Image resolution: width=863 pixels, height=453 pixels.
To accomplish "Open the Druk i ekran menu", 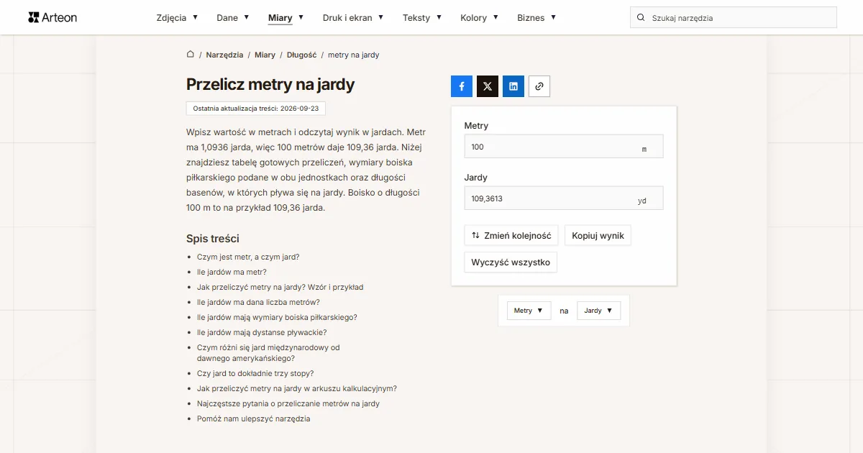I will (x=353, y=17).
